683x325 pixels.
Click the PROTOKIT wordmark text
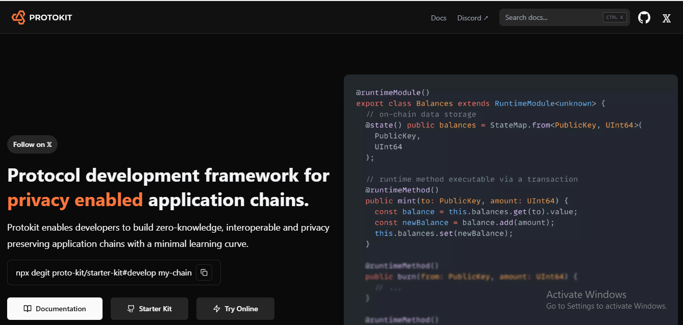click(50, 18)
